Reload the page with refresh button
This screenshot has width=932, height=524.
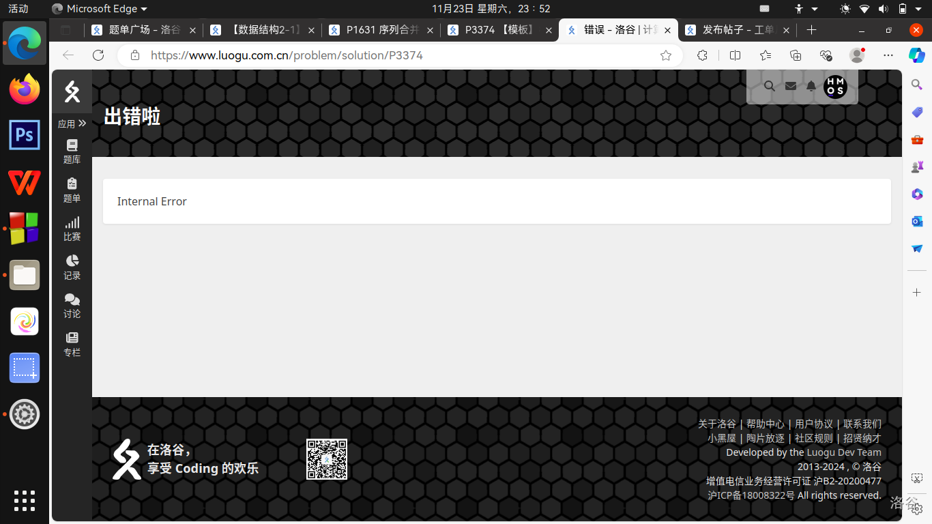point(98,55)
